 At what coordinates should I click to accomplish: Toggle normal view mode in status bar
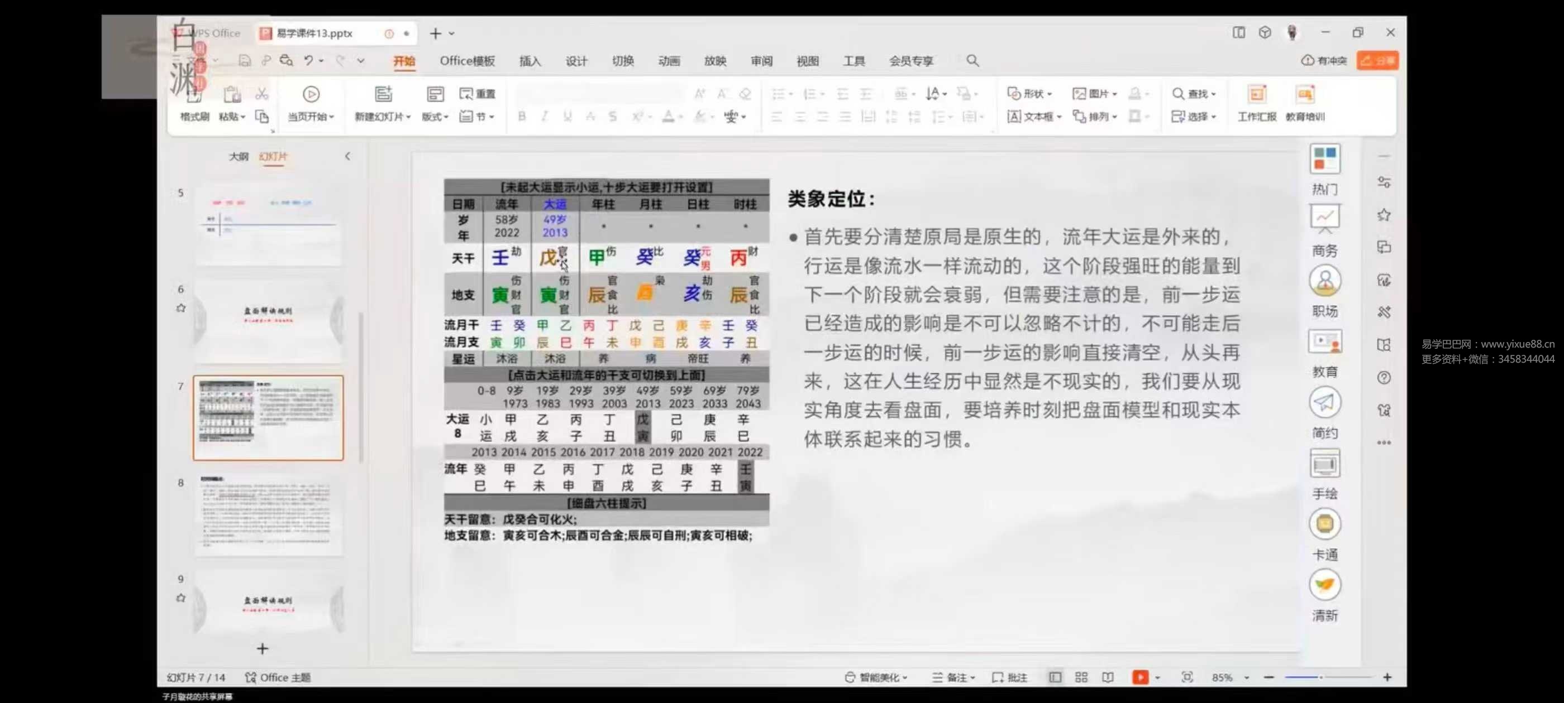coord(1055,677)
